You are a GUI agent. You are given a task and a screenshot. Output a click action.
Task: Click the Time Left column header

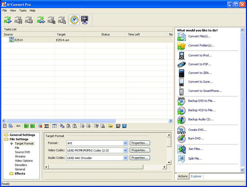coord(146,34)
